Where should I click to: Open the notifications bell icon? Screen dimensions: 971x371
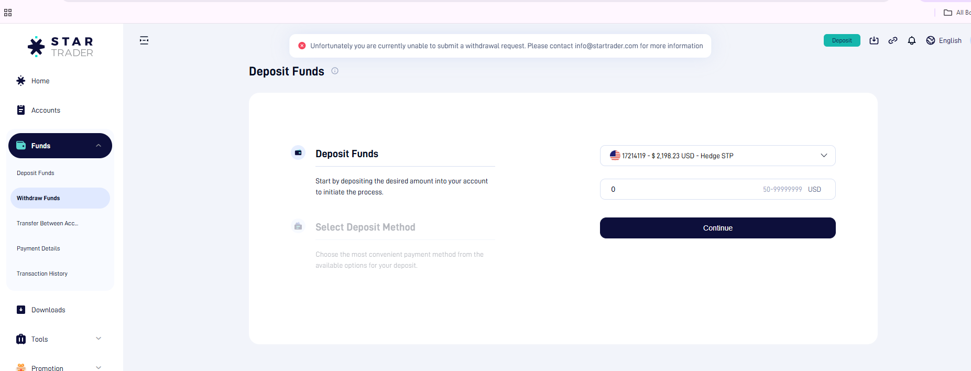click(912, 40)
